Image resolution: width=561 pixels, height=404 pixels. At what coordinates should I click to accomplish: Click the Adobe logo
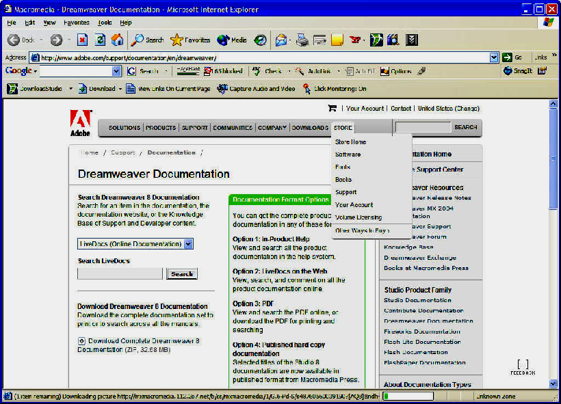tap(81, 123)
